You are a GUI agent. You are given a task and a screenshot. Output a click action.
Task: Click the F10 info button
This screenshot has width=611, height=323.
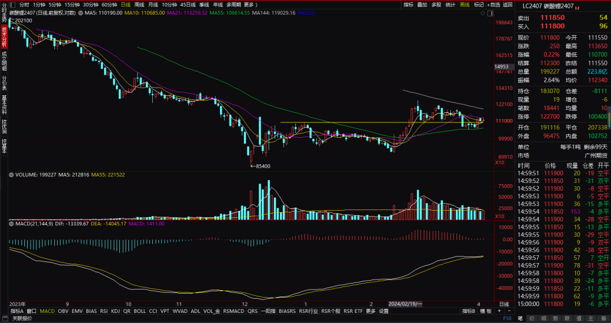click(507, 318)
